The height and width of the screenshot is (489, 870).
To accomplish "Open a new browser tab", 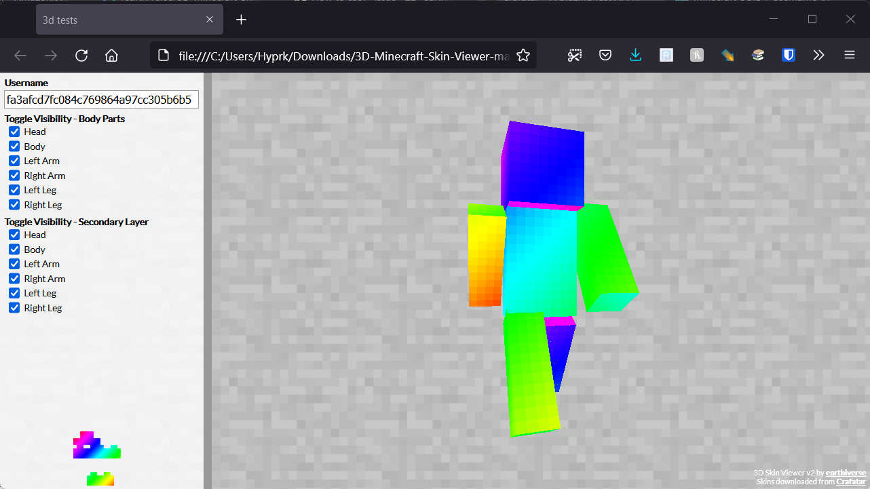I will (x=241, y=20).
